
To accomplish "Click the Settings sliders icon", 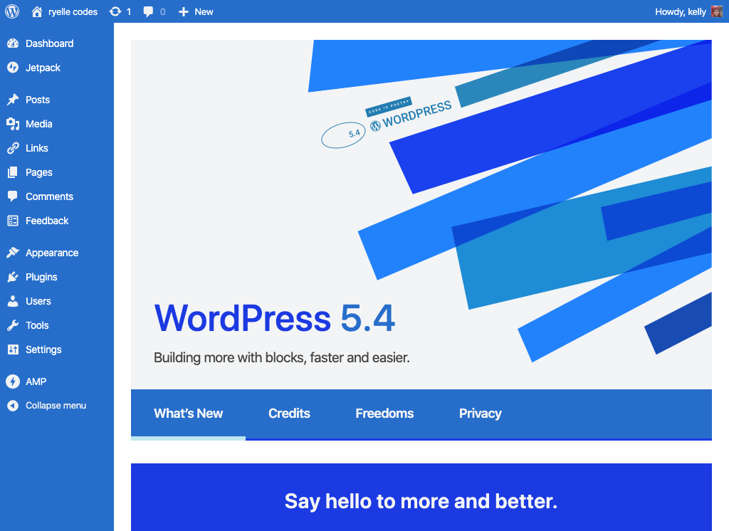I will click(x=13, y=349).
